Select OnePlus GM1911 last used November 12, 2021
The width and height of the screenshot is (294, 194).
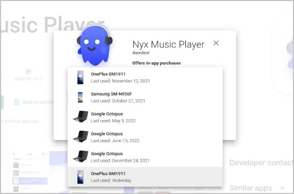[145, 77]
